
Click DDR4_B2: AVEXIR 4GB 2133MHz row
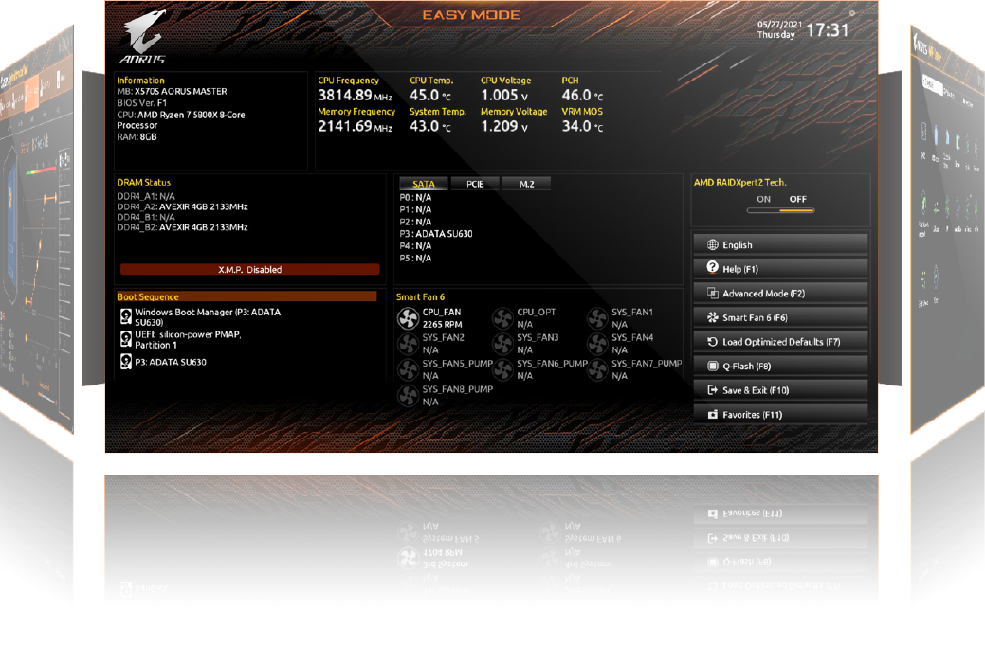(182, 227)
